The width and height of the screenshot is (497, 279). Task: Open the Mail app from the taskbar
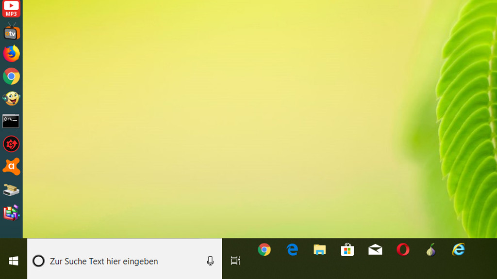pos(374,250)
